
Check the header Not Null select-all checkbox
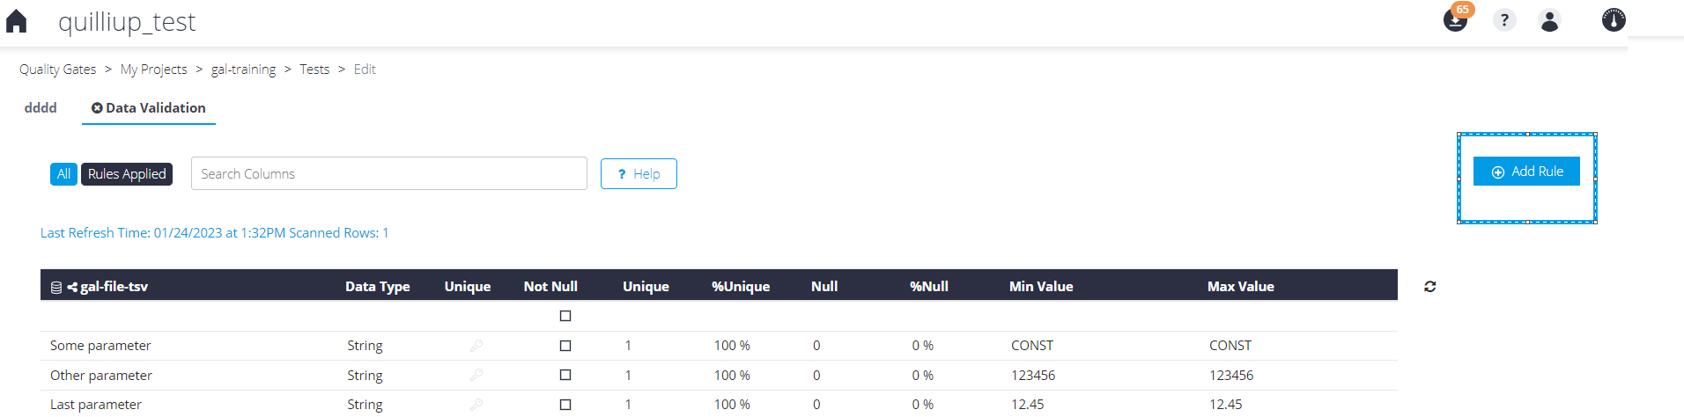(565, 316)
